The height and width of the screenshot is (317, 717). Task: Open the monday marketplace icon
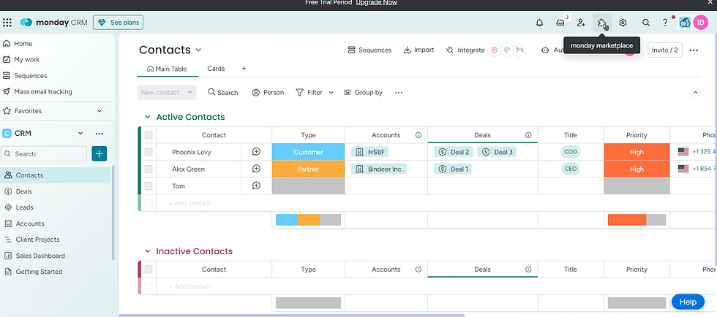coord(601,23)
